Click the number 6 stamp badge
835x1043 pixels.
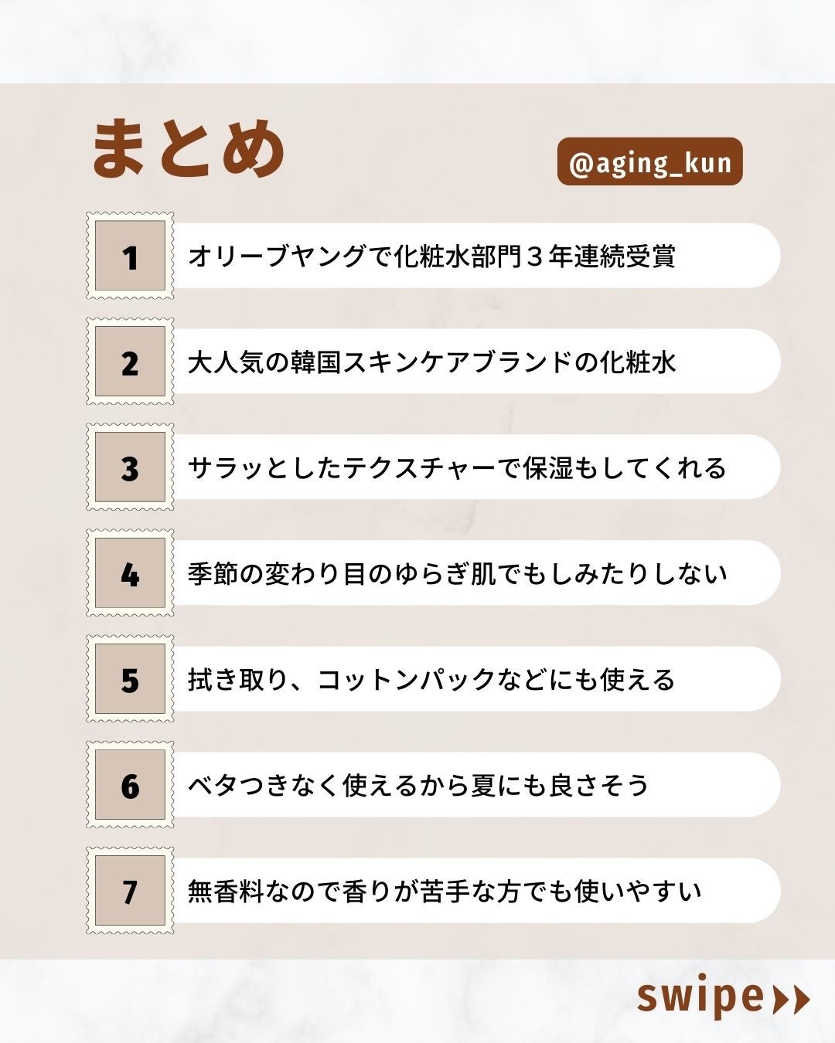pos(130,786)
